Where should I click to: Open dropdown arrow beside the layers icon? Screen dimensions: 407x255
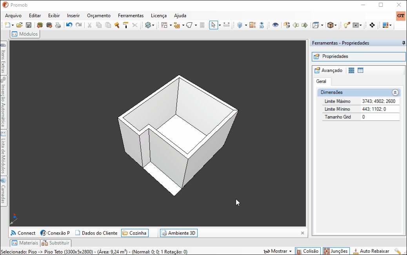[245, 25]
